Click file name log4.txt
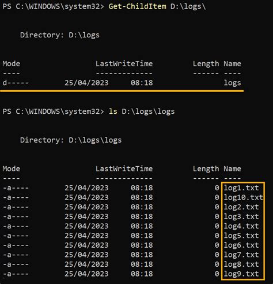273x284 pixels. coord(241,227)
